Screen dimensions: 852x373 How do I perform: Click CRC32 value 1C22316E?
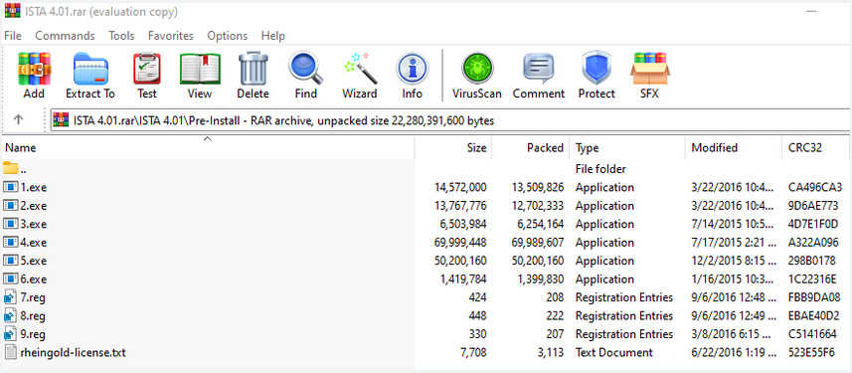[x=813, y=280]
